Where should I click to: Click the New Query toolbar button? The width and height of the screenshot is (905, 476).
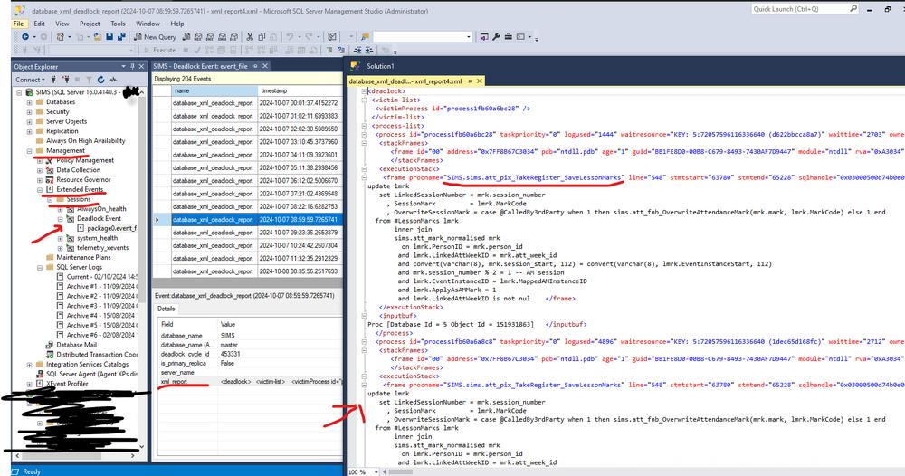pos(155,36)
